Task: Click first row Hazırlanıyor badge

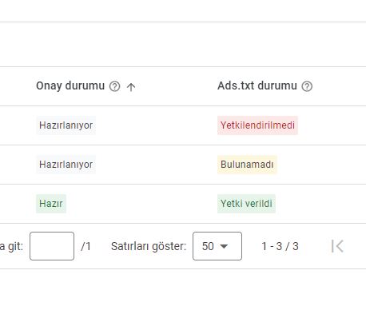Action: 66,125
